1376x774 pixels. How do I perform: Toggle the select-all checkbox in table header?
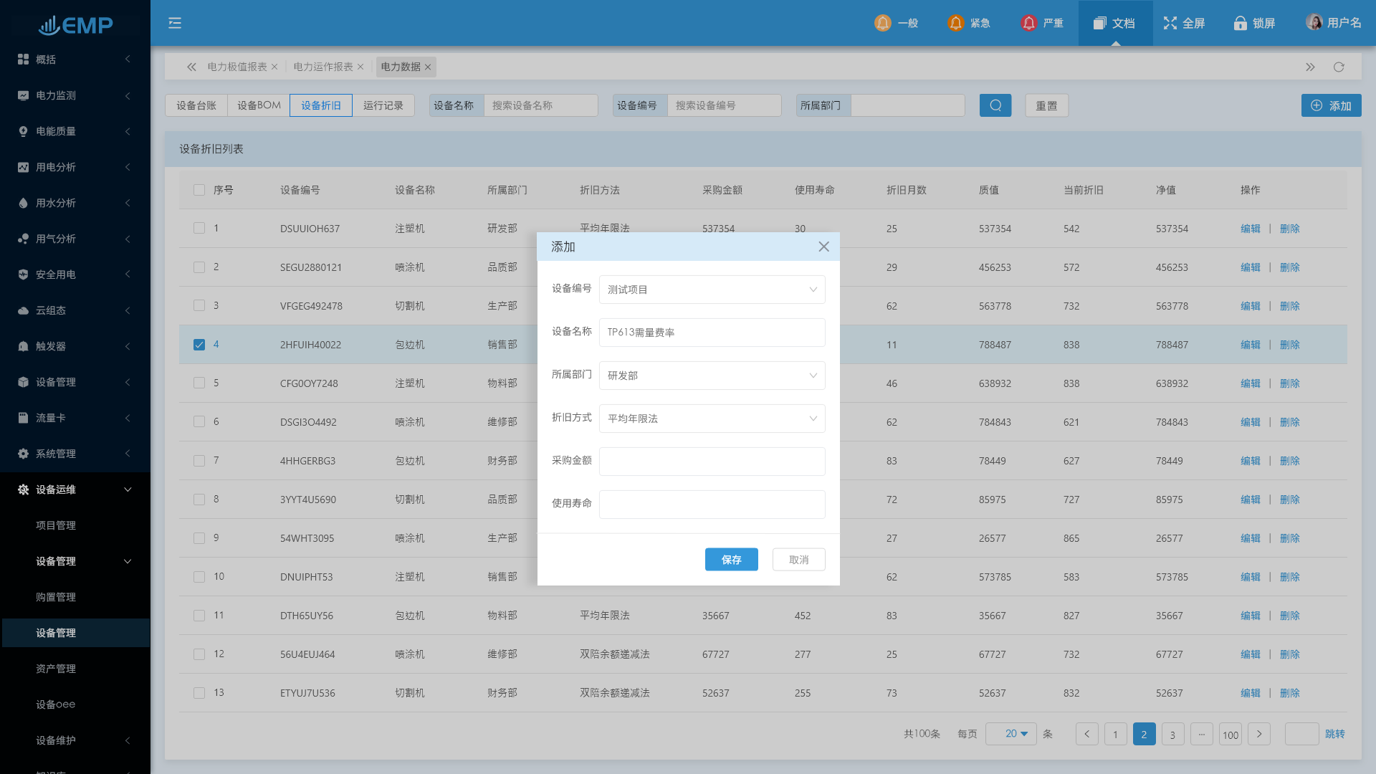199,190
